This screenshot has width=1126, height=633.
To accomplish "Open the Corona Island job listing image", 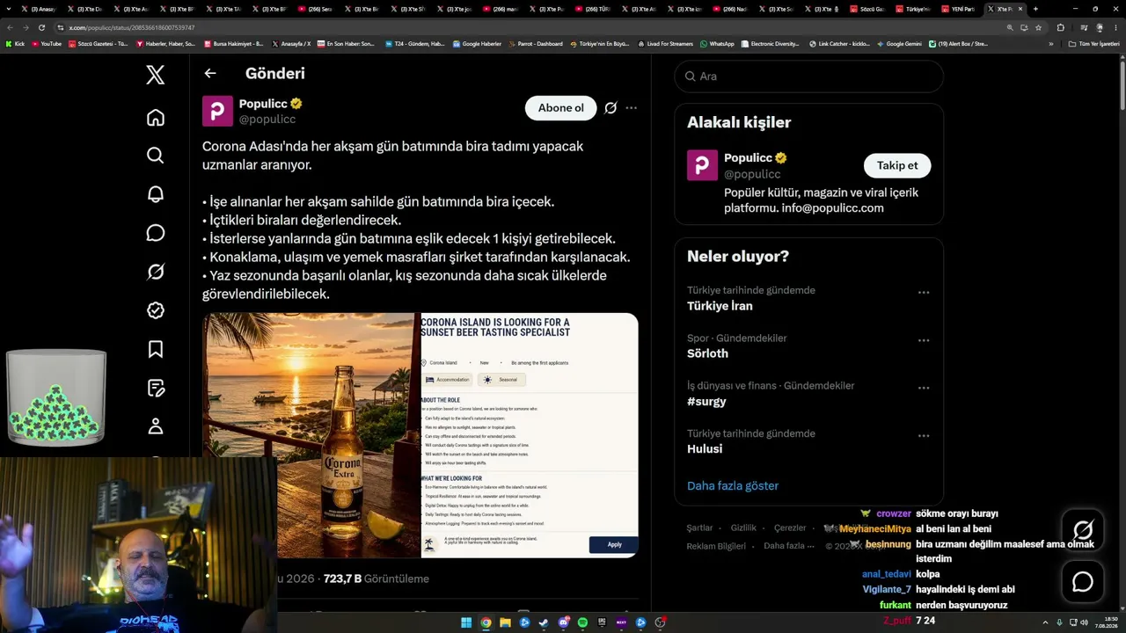I will click(x=530, y=435).
